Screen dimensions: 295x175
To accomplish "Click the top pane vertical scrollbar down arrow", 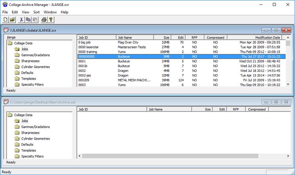I will click(288, 85).
